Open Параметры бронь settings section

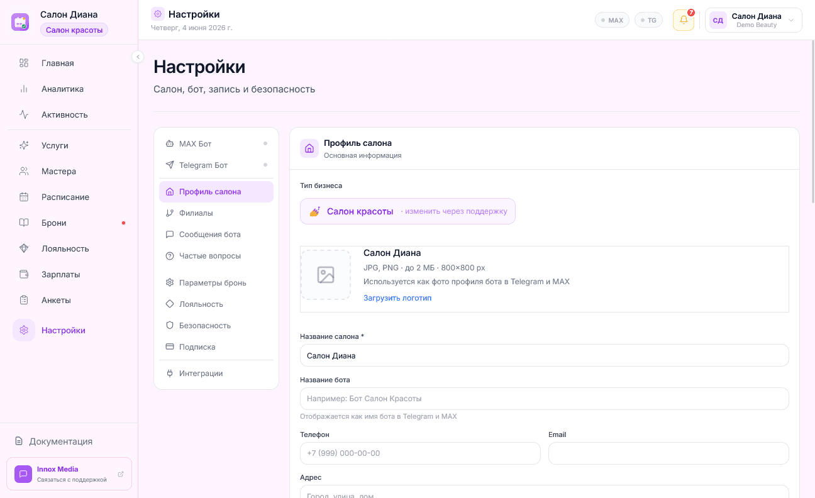216,283
